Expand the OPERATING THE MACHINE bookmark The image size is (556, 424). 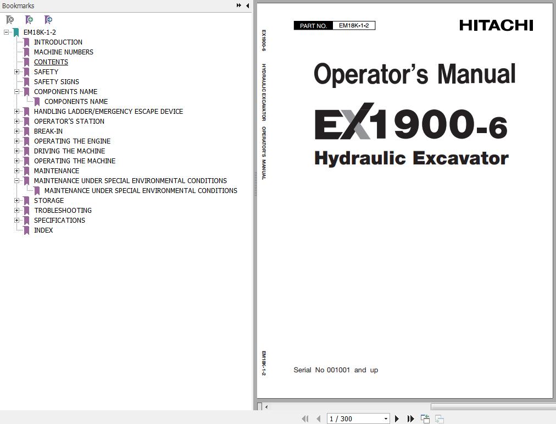16,161
